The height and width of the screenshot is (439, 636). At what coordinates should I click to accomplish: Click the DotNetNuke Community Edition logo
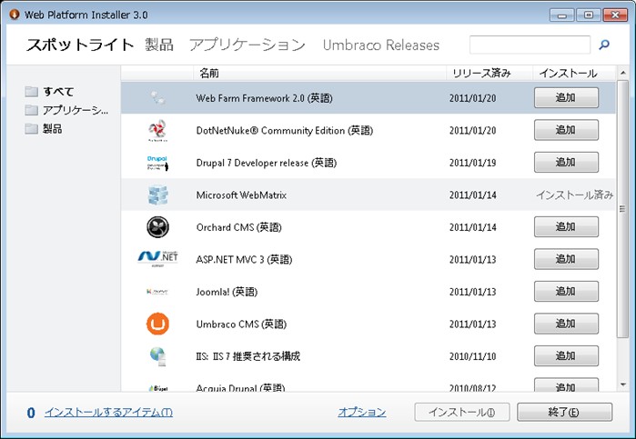point(157,131)
